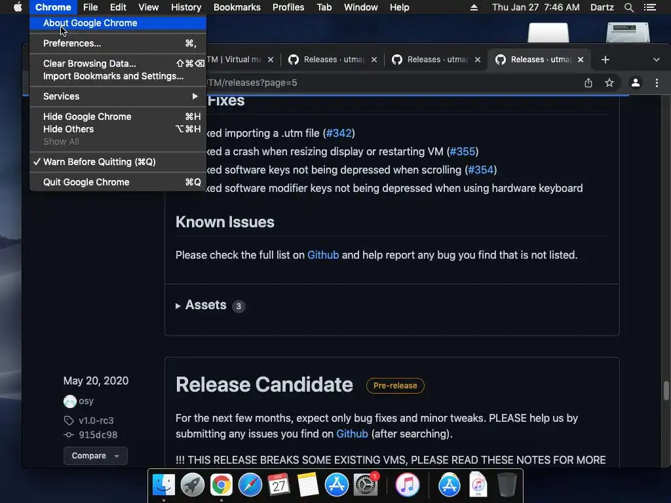Open the Chrome profile avatar icon
Screen dimensions: 671x503
coord(636,83)
